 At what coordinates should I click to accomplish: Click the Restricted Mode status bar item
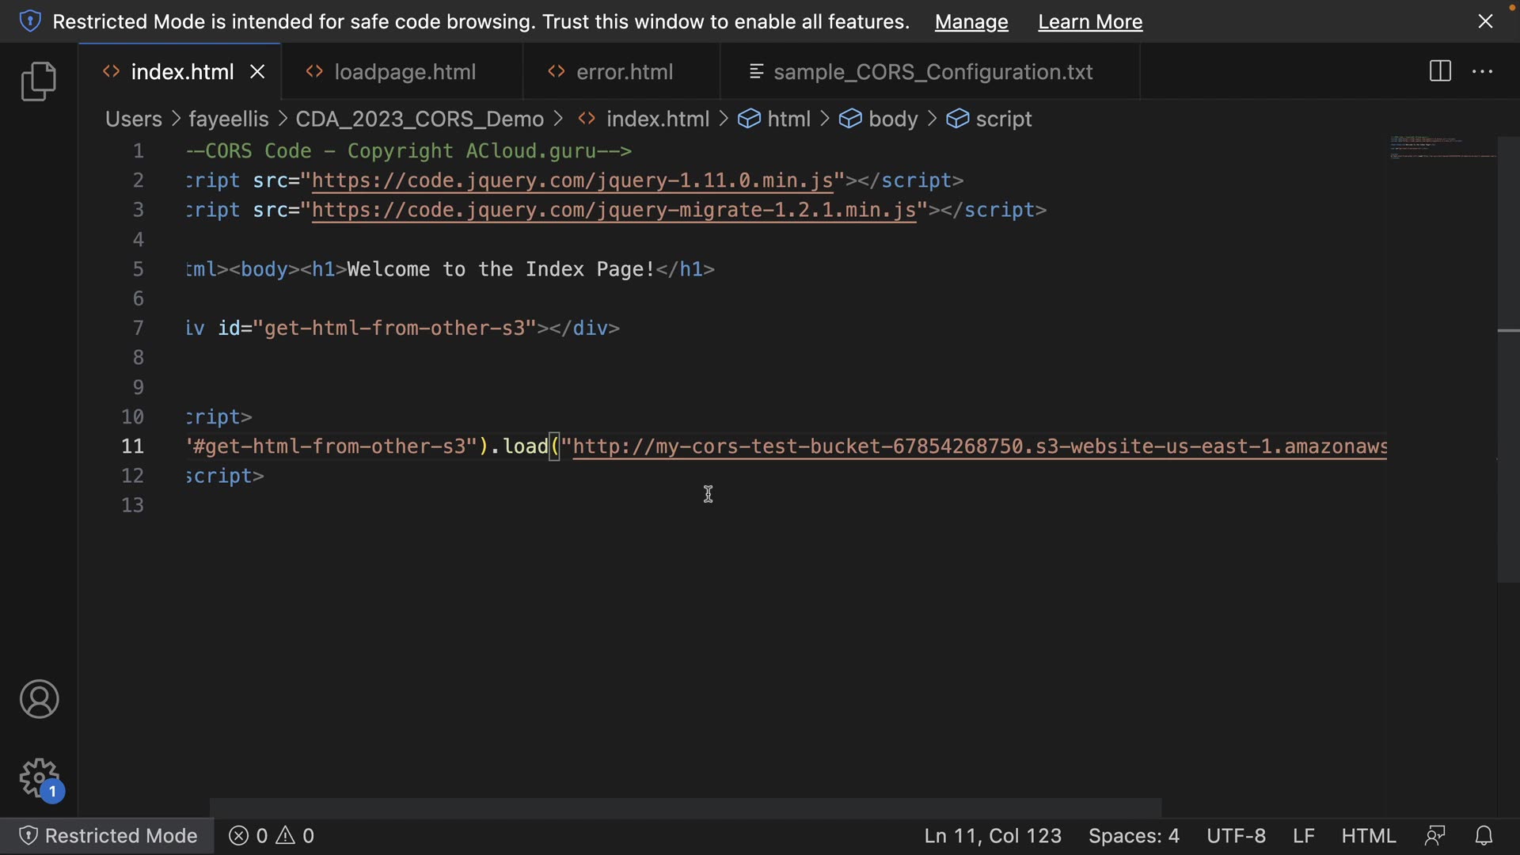pyautogui.click(x=108, y=836)
